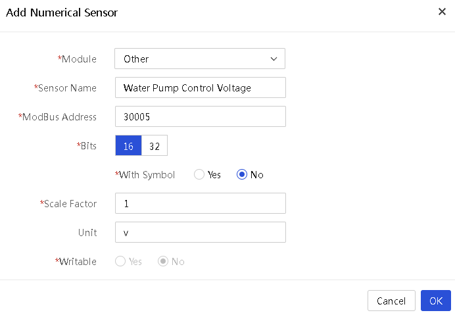Click the Module field label
This screenshot has height=317, width=455.
[77, 59]
